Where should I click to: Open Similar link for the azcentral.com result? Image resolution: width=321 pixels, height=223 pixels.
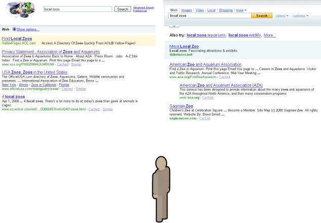[x=107, y=109]
